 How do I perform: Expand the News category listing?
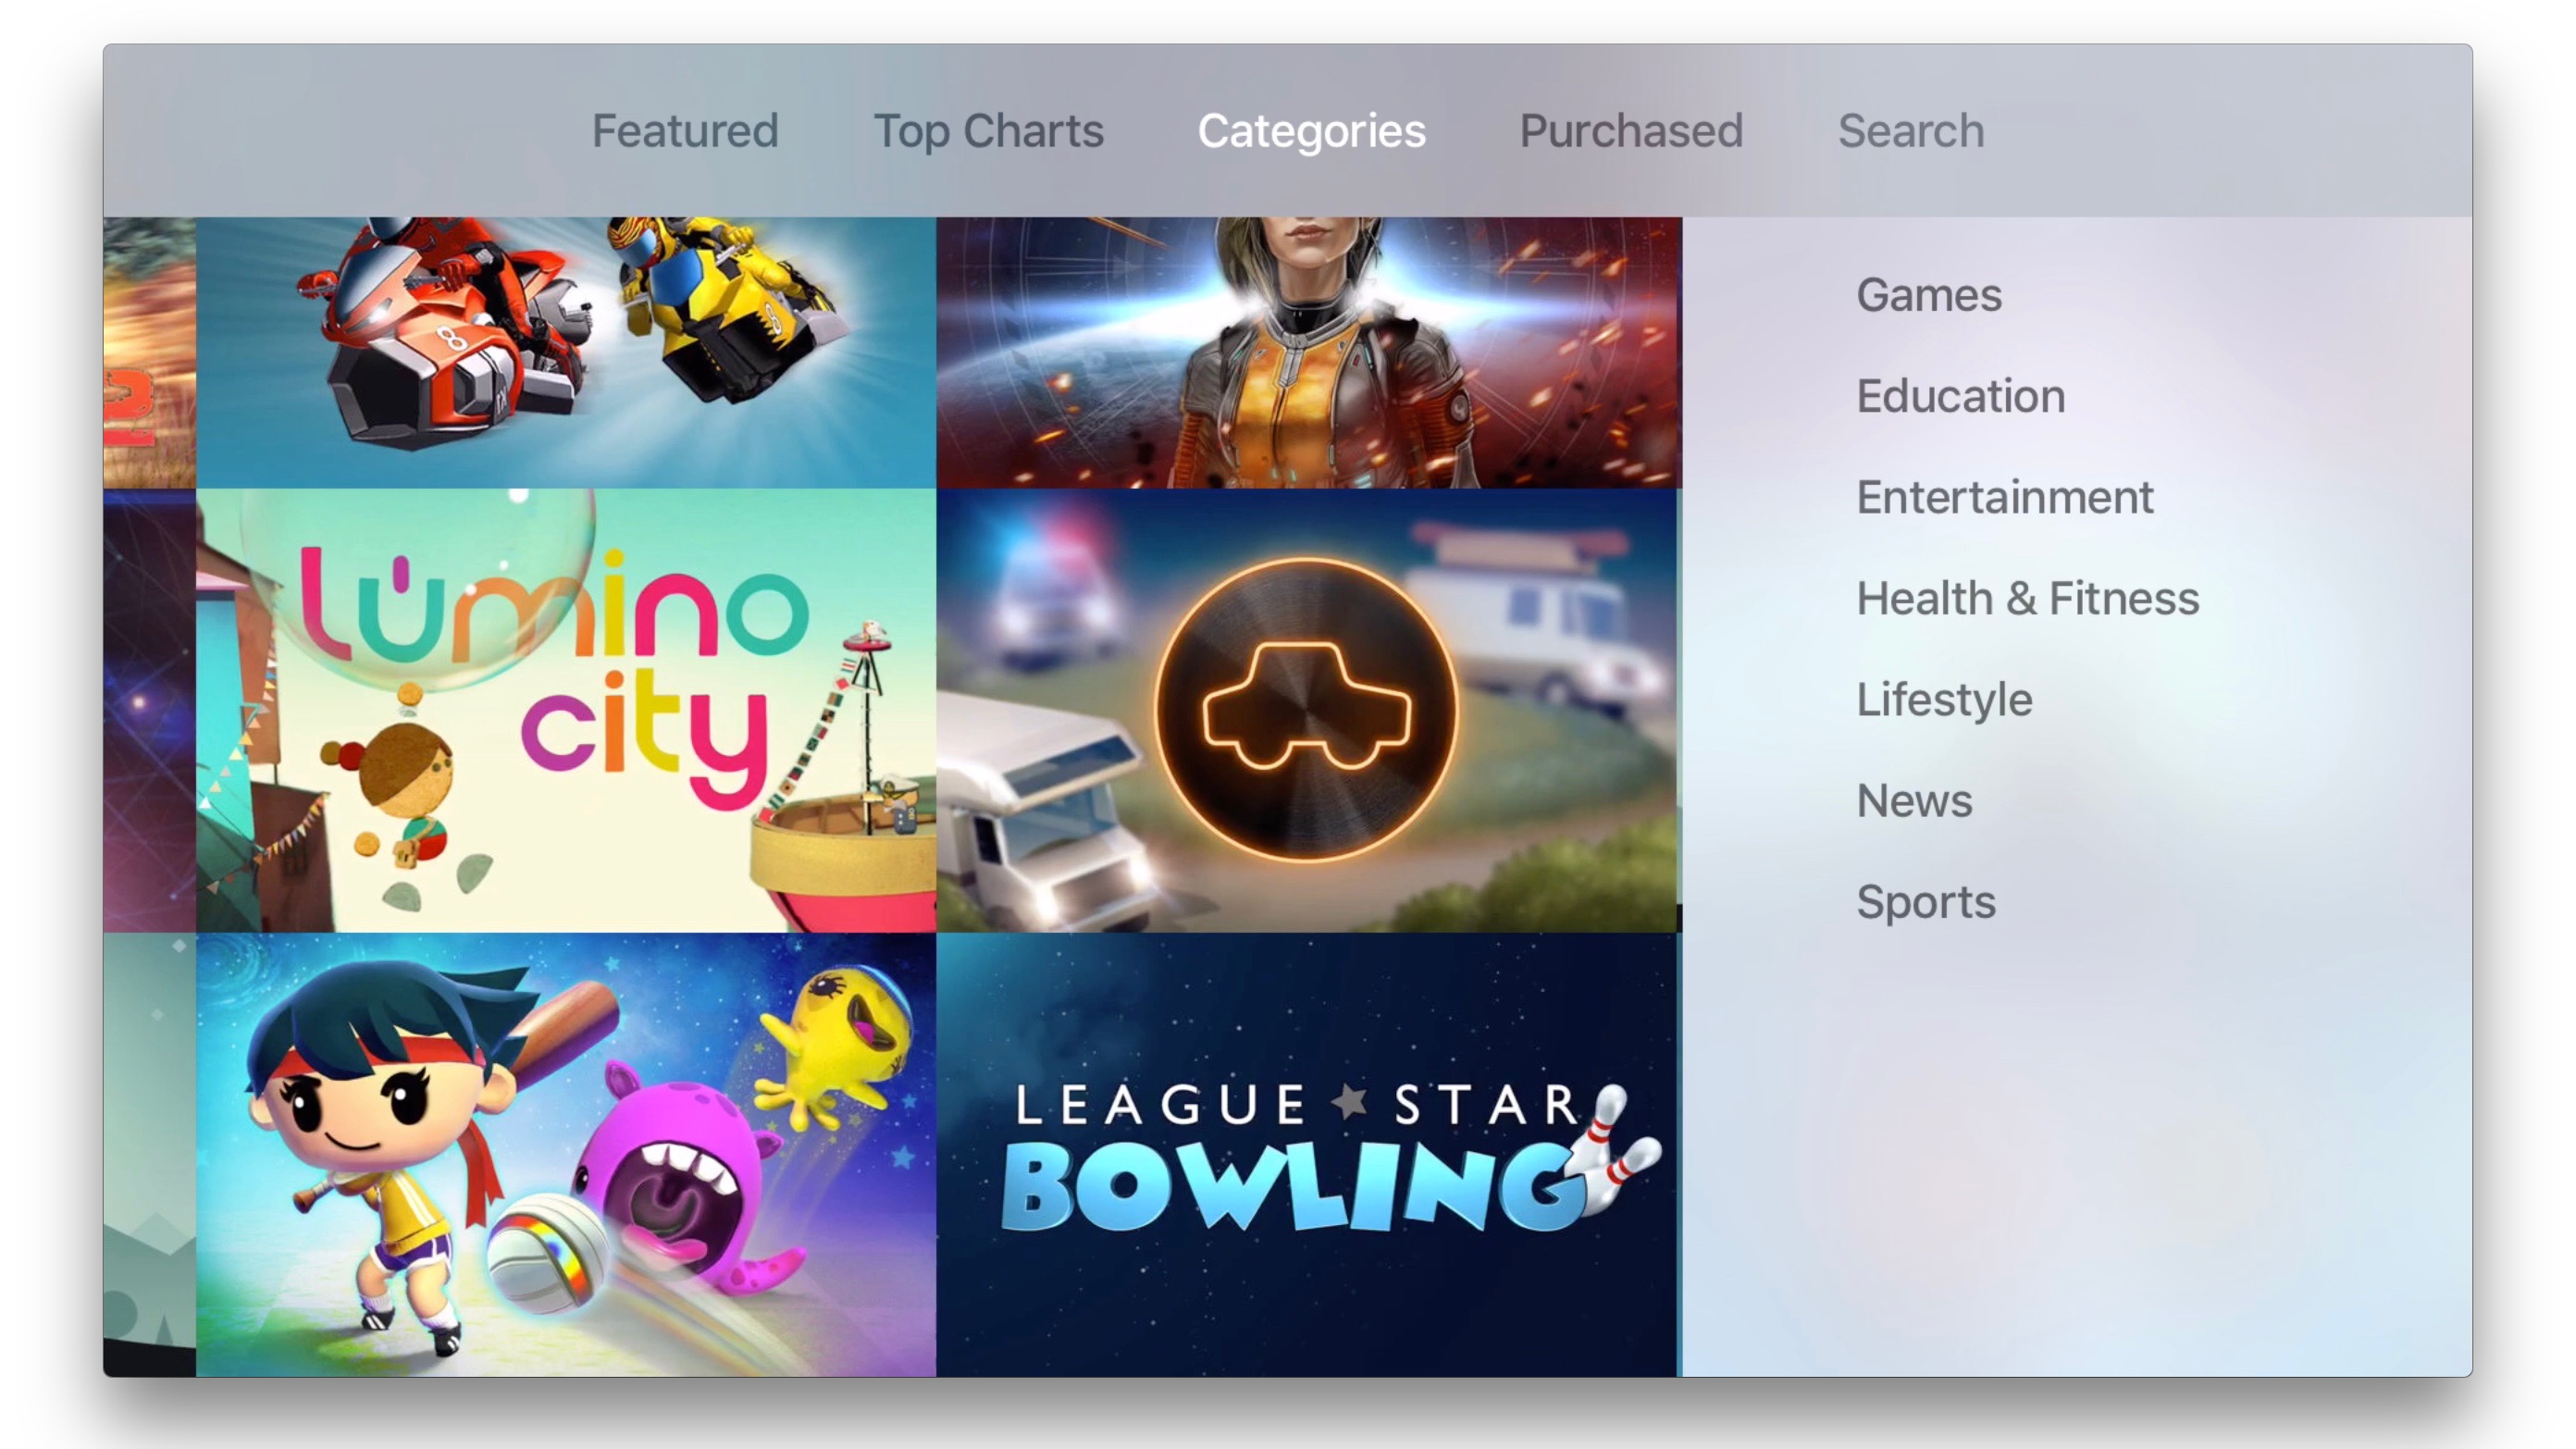1914,798
